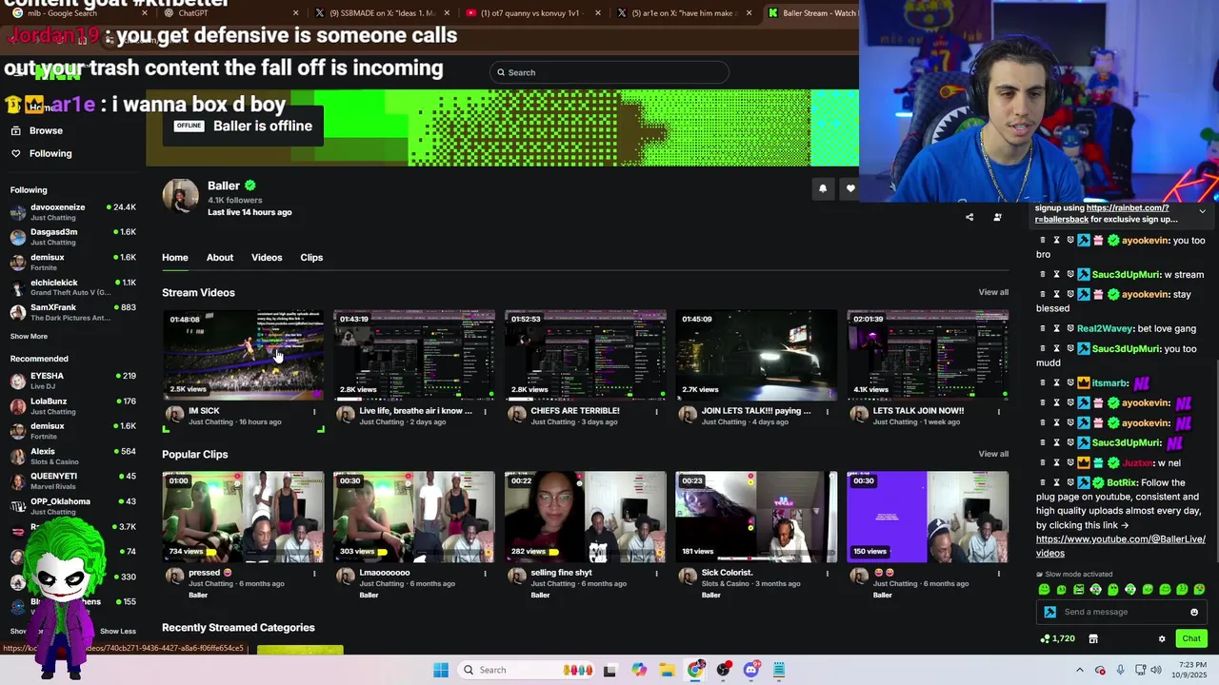Switch to the About tab
The height and width of the screenshot is (685, 1219).
[220, 258]
